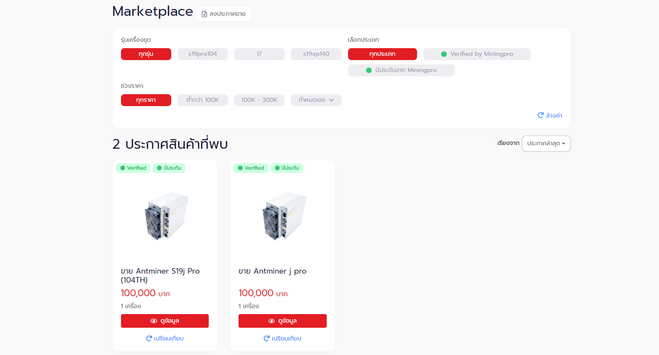Click the ลงประกาศขาย post listing button

click(x=223, y=14)
